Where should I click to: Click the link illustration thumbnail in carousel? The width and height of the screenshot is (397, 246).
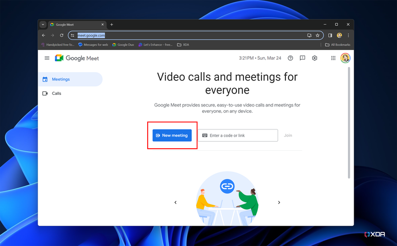point(227,199)
